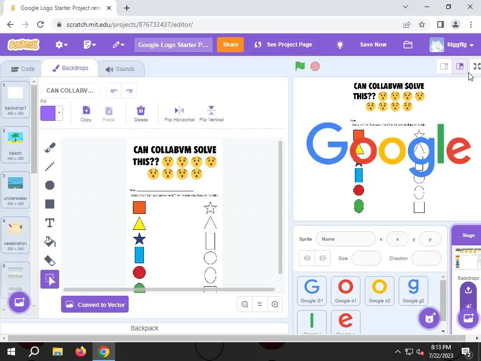Select the Stage pane header

468,235
